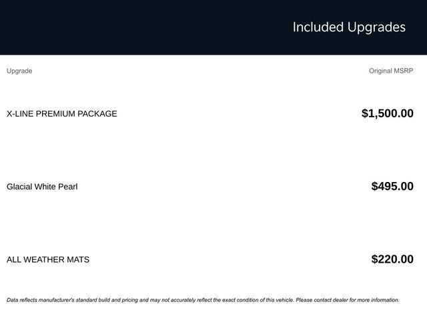
Task: Click the $495.00 price
Action: point(392,187)
